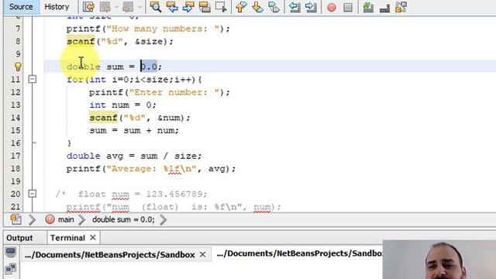Toggle Bookmark on the current line

pyautogui.click(x=274, y=7)
